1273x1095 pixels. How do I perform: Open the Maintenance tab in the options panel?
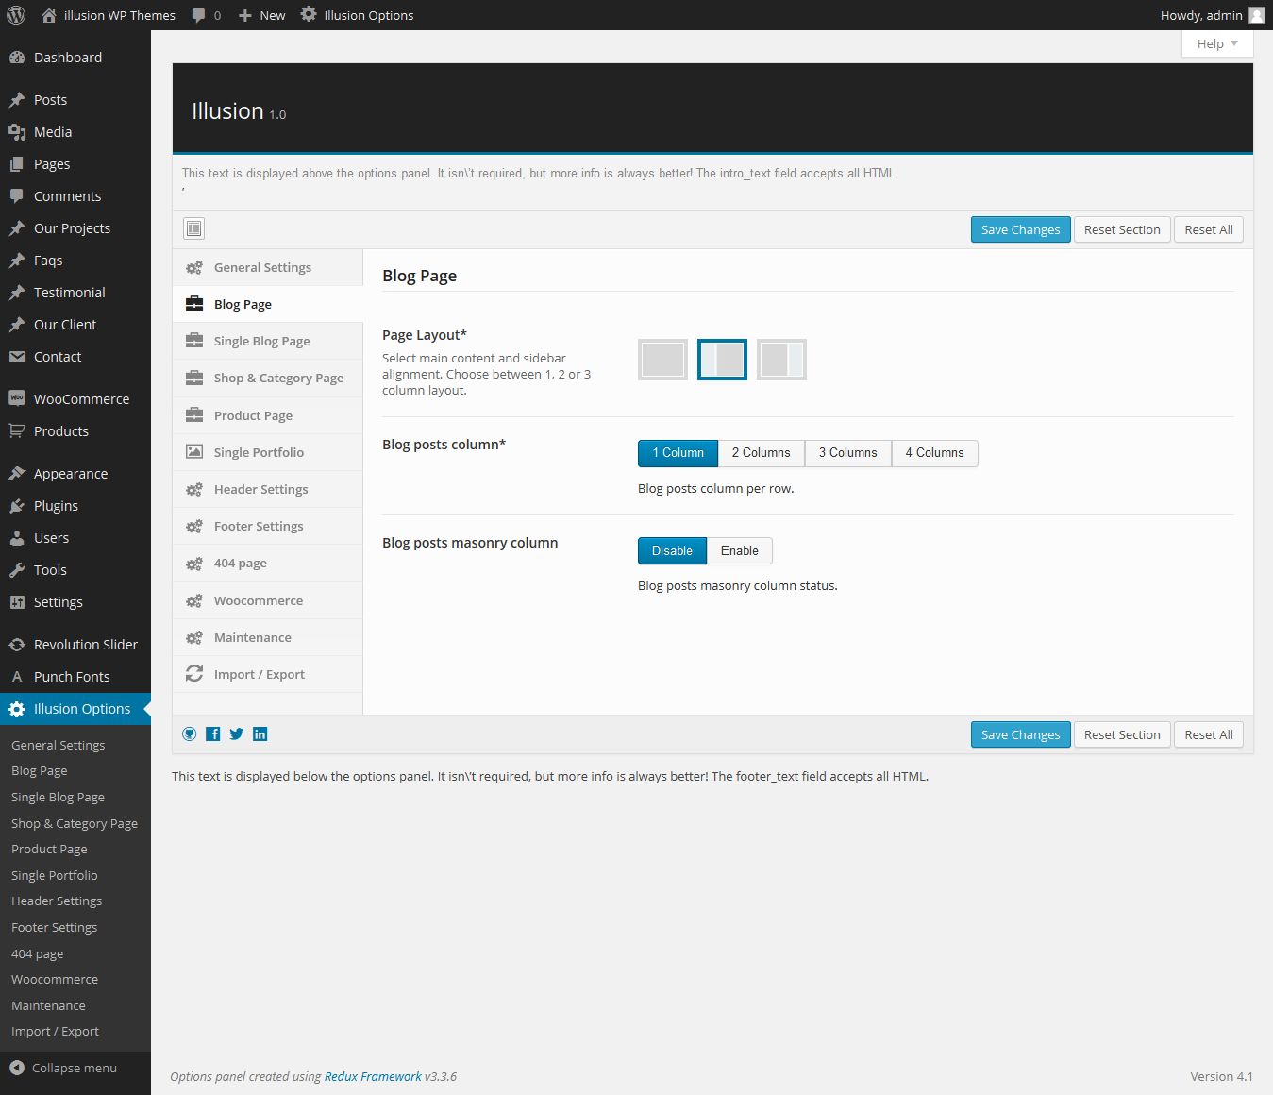268,637
